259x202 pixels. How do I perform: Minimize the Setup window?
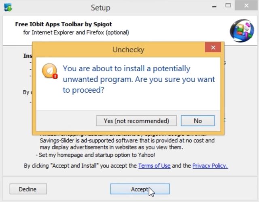click(214, 6)
